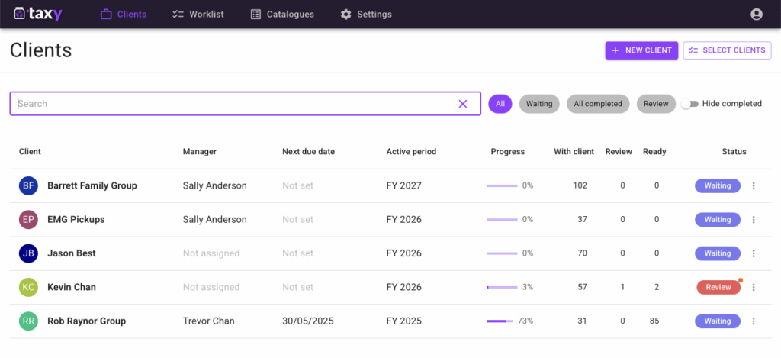781x358 pixels.
Task: Focus the client Search input field
Action: [229, 104]
